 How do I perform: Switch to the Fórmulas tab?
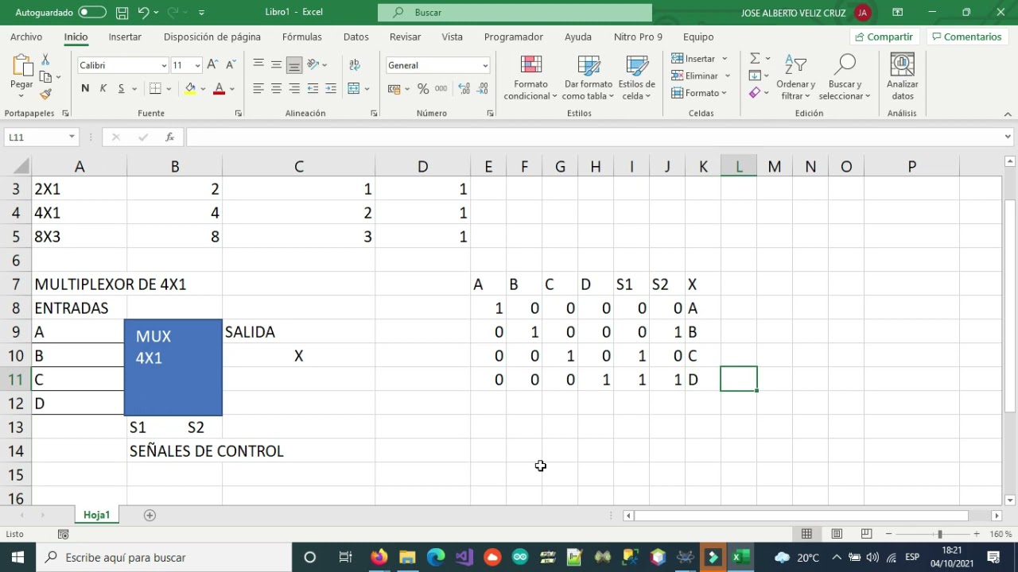(302, 37)
